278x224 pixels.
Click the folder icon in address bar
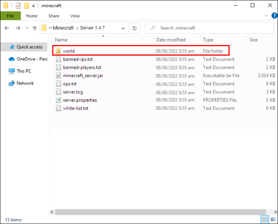(44, 28)
